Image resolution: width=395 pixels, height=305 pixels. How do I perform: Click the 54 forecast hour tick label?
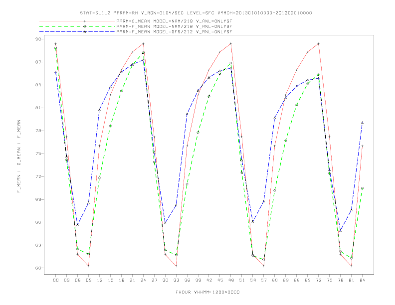253,280
